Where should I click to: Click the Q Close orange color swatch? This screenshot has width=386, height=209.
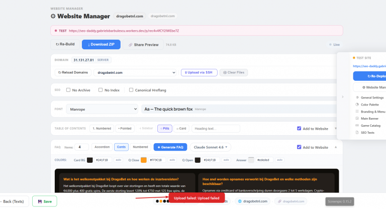[144, 160]
